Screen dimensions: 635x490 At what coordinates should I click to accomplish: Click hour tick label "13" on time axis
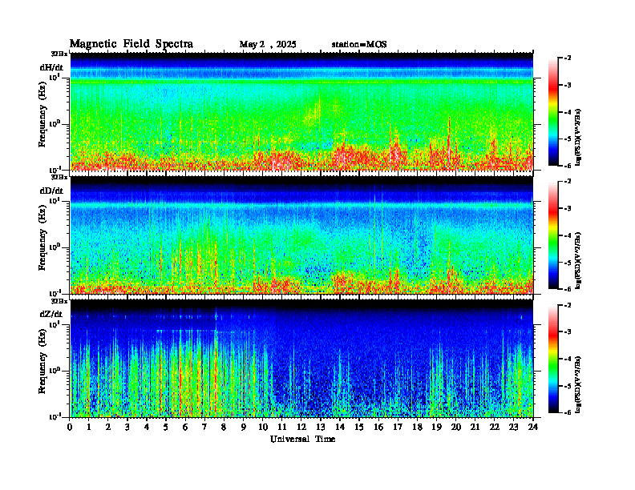pos(321,428)
